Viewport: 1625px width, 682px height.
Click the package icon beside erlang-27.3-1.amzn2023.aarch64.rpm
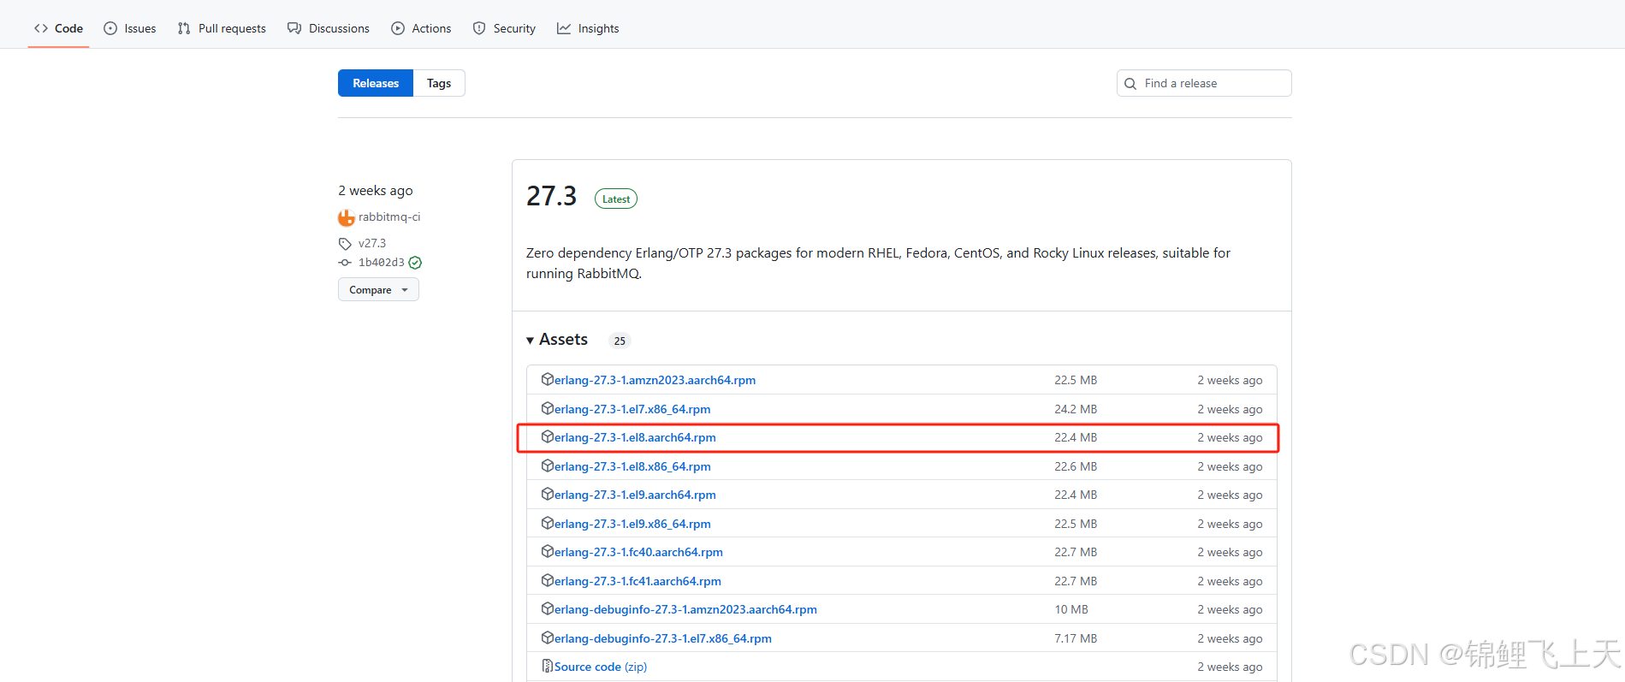point(547,379)
